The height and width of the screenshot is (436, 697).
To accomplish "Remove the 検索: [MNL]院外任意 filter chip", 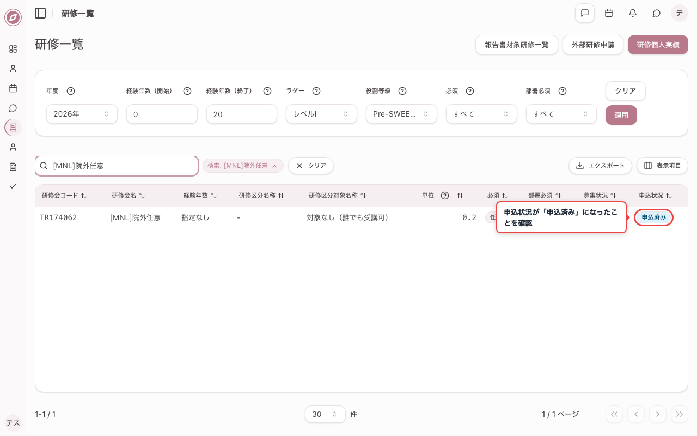I will click(274, 166).
